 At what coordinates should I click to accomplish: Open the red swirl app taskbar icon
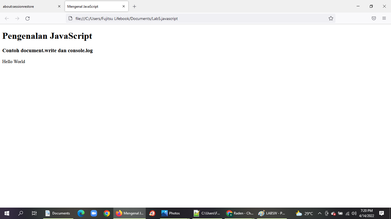pyautogui.click(x=152, y=213)
